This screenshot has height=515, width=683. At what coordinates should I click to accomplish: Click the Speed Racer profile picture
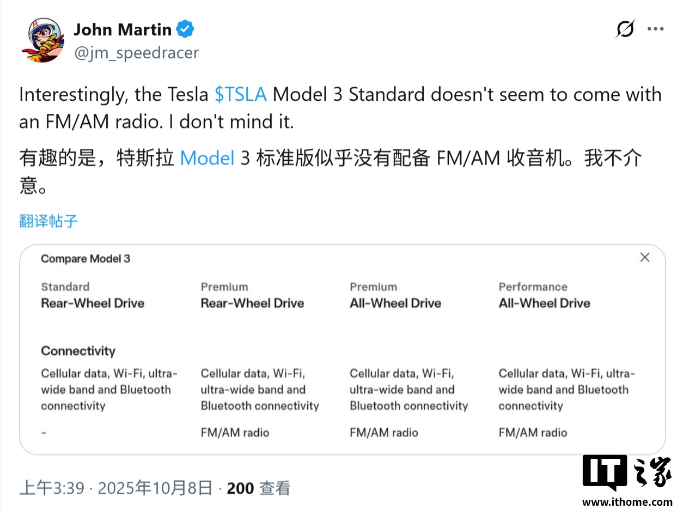42,39
